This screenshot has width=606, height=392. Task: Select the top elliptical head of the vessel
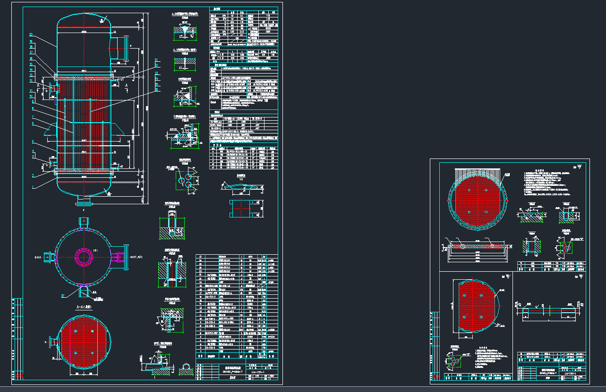click(x=84, y=19)
